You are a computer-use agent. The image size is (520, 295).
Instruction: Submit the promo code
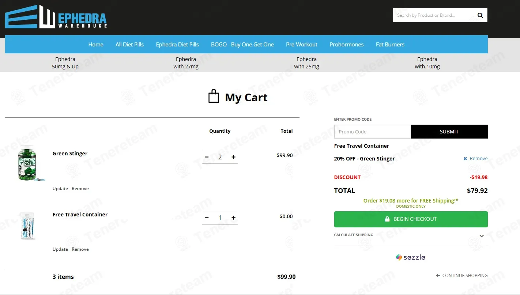(x=449, y=132)
